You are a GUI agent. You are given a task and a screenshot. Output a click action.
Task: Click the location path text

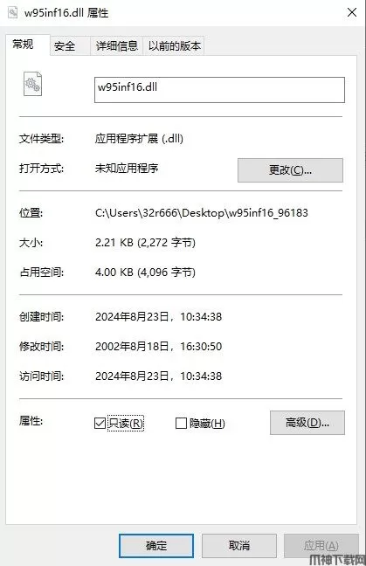pos(202,213)
